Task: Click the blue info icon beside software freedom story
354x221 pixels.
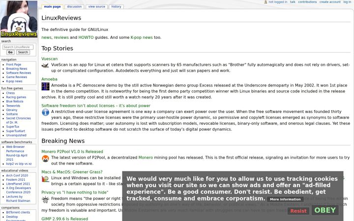Action: [x=45, y=112]
